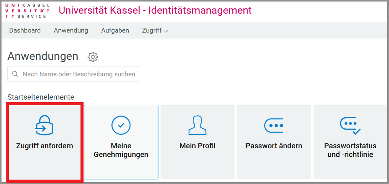Switch to the Aufgaben menu item
The height and width of the screenshot is (184, 389).
pos(115,30)
